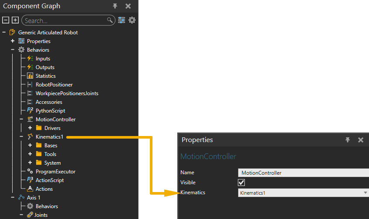
Task: Expand the Properties tree node
Action: coord(13,41)
